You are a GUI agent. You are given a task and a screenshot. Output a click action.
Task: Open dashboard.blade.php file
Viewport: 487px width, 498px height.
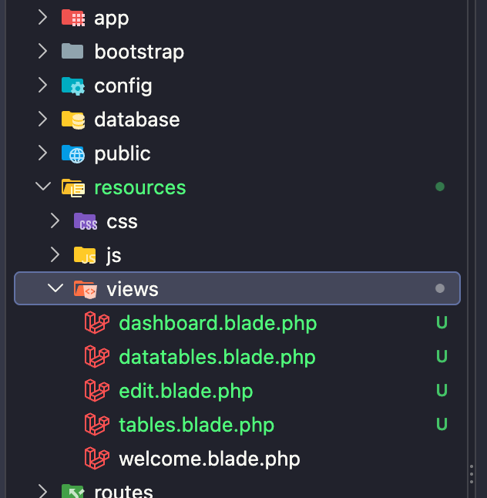pyautogui.click(x=218, y=324)
